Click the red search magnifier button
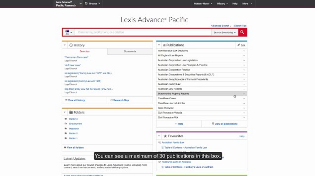 [x=242, y=32]
